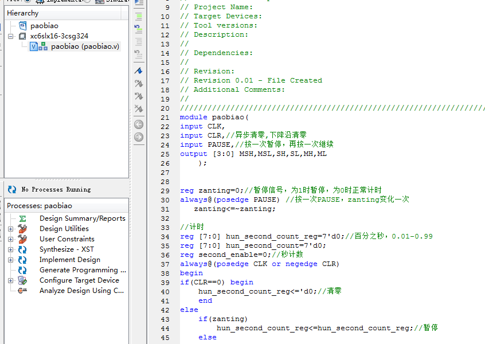Click the grey back arrow navigation icon

pos(138,124)
